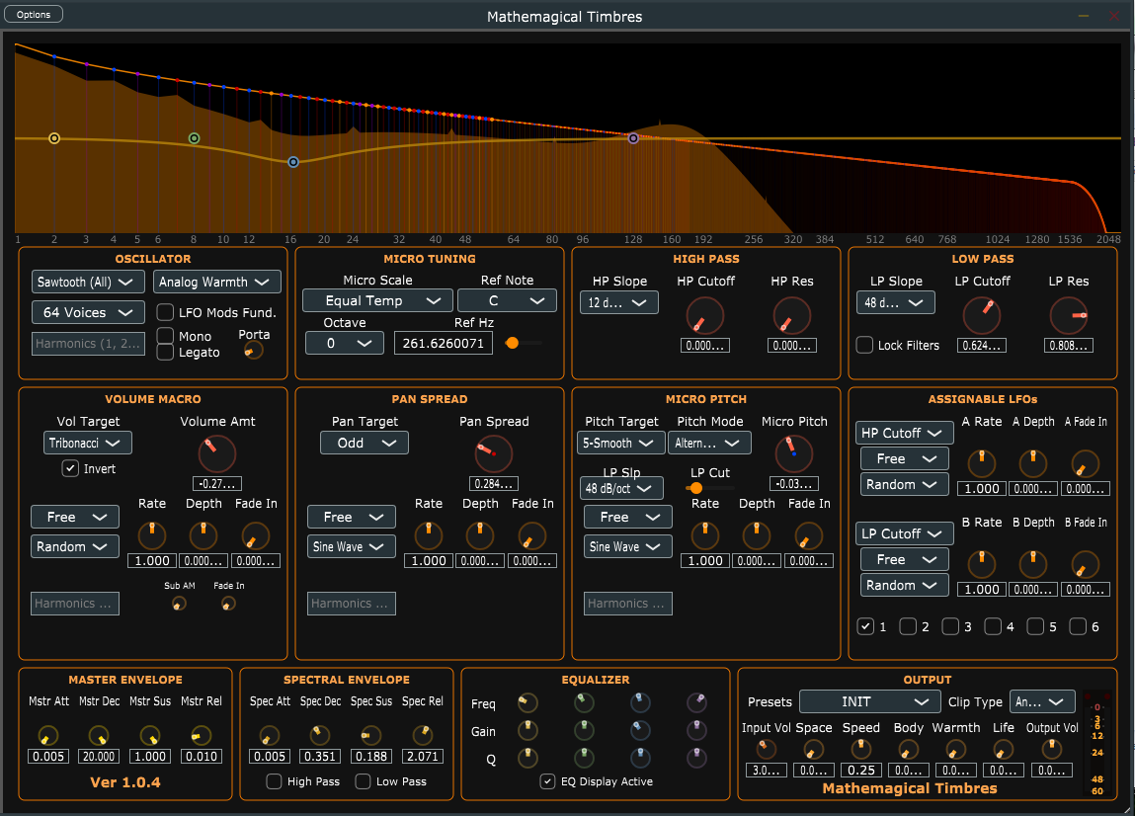The height and width of the screenshot is (816, 1135).
Task: Click the Pan Spread knob
Action: click(494, 454)
